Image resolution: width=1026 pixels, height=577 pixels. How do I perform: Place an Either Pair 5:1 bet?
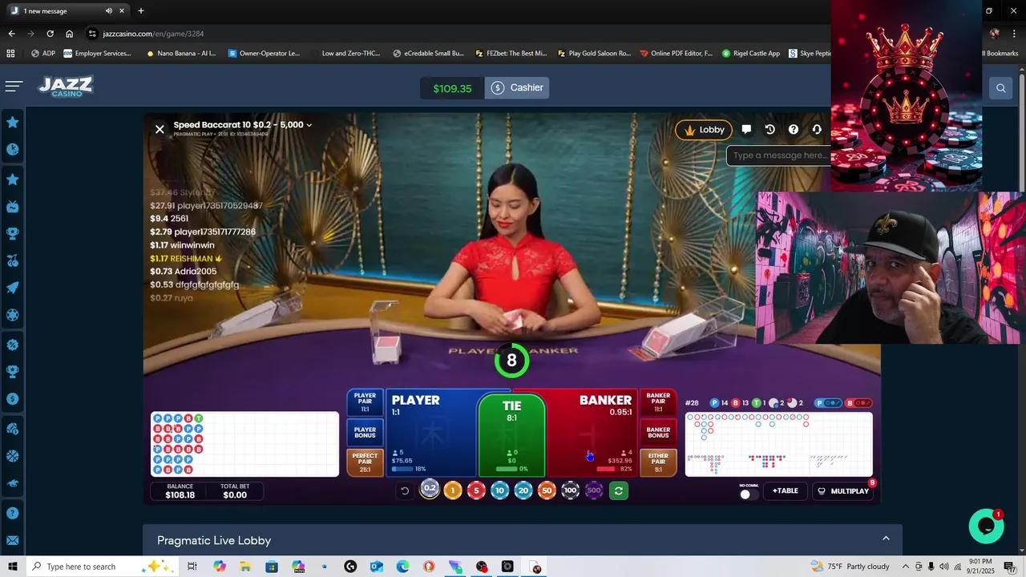[x=658, y=462]
